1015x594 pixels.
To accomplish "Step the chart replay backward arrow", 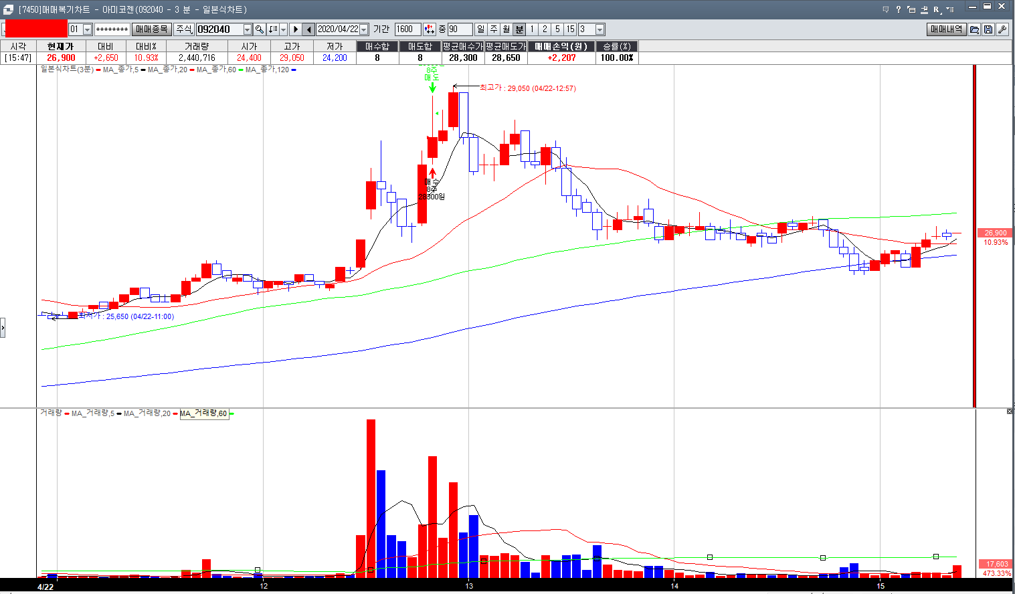I will pyautogui.click(x=308, y=29).
